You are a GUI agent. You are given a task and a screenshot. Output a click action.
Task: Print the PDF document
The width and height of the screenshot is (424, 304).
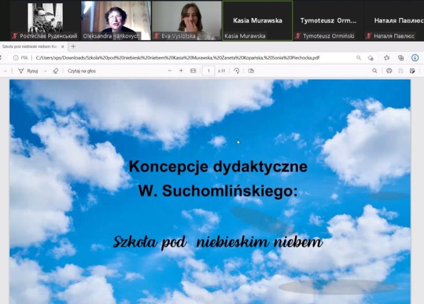tap(389, 71)
